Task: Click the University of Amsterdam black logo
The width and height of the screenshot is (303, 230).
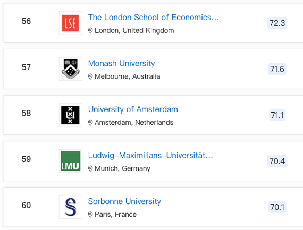Action: click(71, 115)
